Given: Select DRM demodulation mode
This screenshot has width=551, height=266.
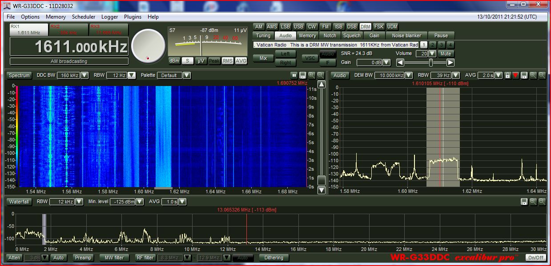Looking at the screenshot, I should click(366, 27).
